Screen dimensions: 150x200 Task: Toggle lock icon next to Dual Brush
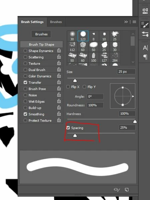click(59, 69)
